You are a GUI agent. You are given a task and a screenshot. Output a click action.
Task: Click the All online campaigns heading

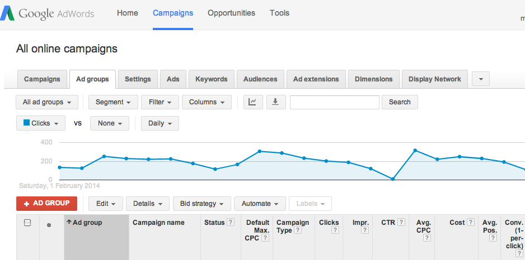pos(67,49)
